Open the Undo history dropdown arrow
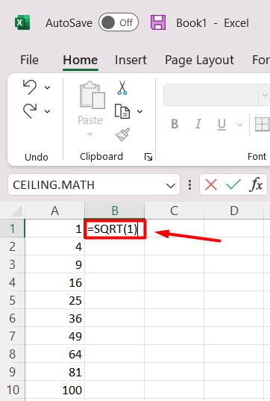The width and height of the screenshot is (270, 401). pos(47,87)
